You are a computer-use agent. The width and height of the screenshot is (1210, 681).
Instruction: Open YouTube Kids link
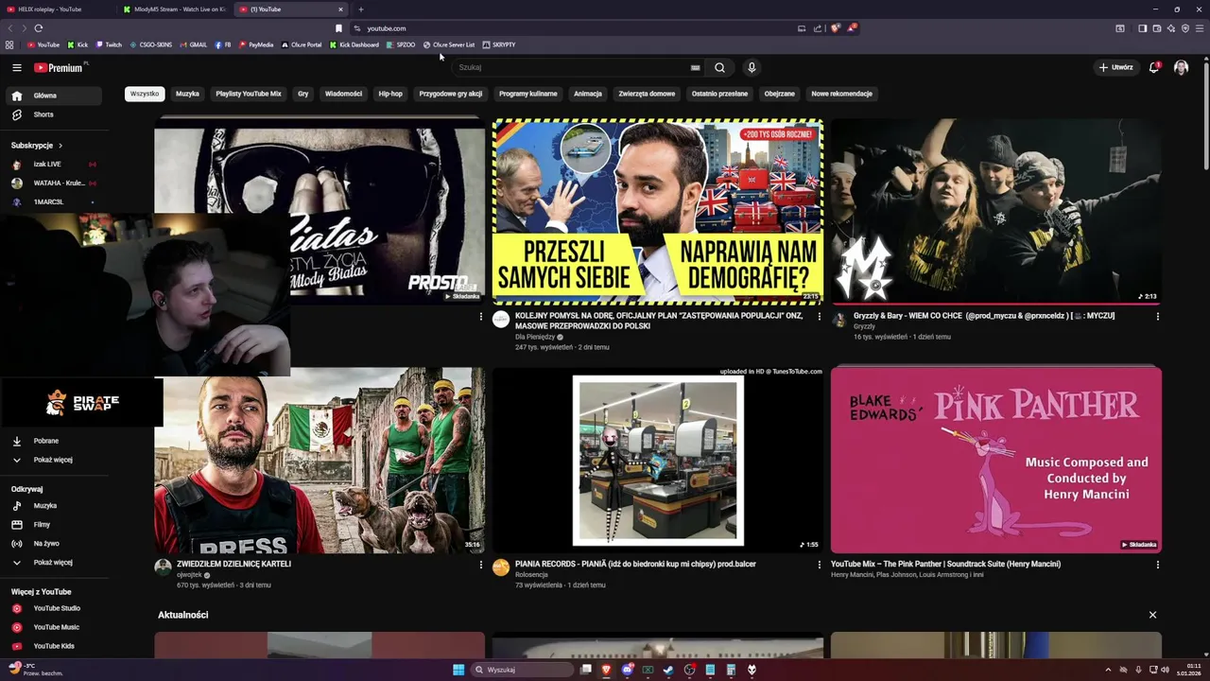[x=55, y=646]
